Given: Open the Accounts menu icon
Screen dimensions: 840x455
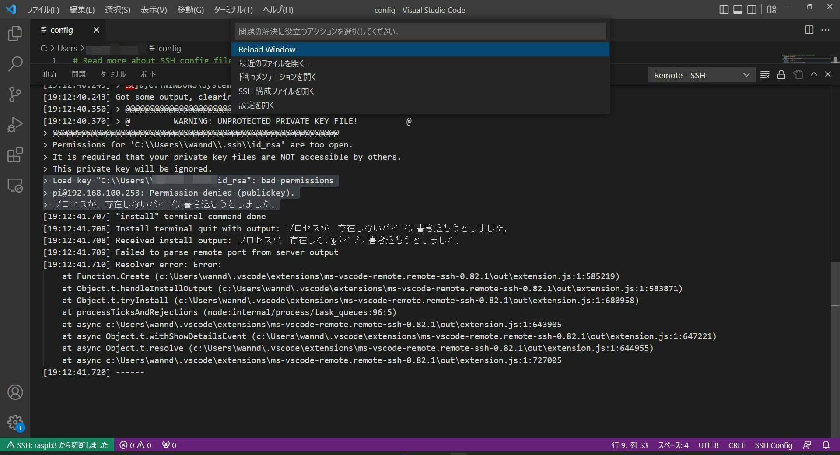Looking at the screenshot, I should coord(15,392).
